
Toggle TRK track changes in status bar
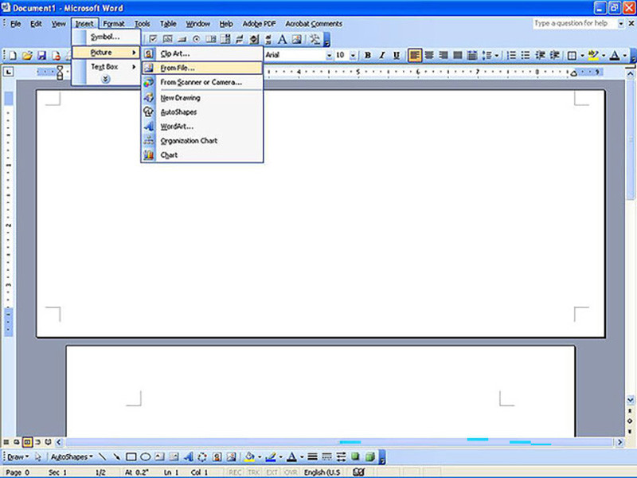coord(253,472)
